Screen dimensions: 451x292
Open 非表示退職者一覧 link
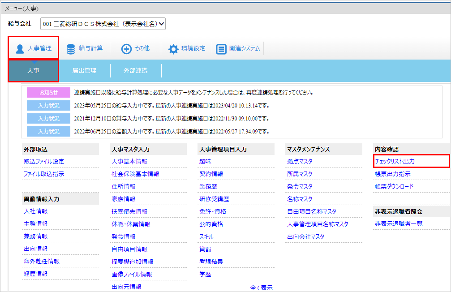399,223
